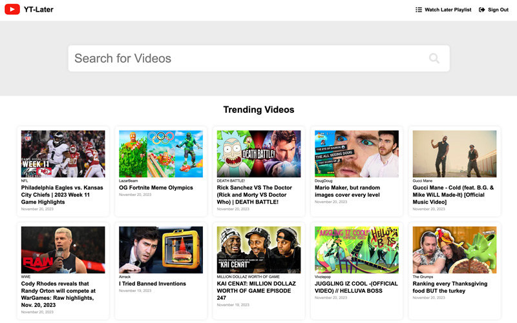The image size is (517, 323).
Task: Click title 'Mario Maker, but random images cover every level'
Action: click(x=347, y=191)
